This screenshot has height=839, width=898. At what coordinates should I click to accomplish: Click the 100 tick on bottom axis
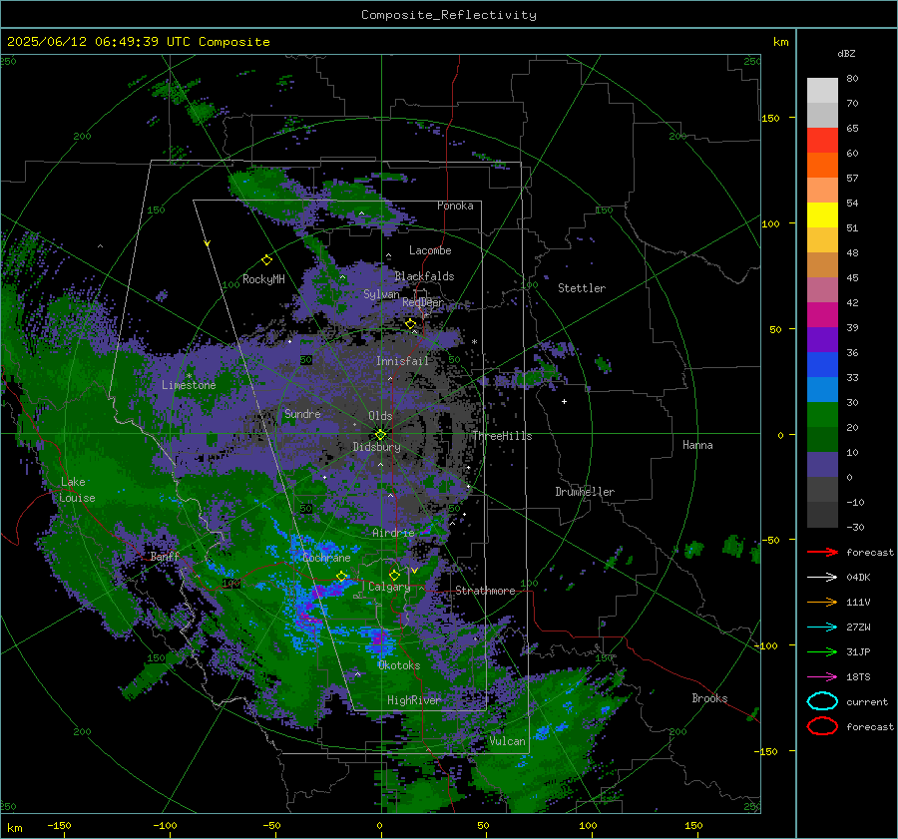(588, 825)
